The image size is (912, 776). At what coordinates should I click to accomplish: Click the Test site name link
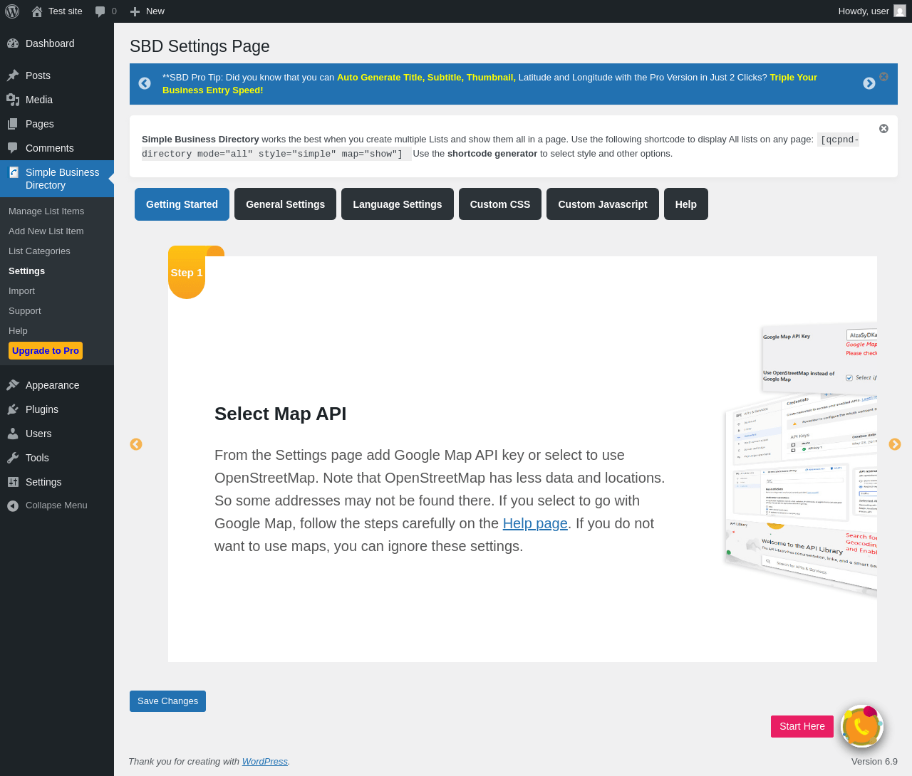click(x=66, y=11)
